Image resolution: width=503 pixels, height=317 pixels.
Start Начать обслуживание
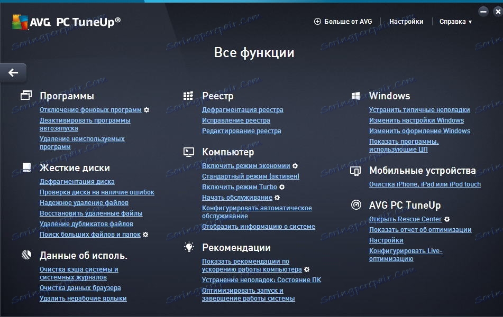pyautogui.click(x=237, y=198)
